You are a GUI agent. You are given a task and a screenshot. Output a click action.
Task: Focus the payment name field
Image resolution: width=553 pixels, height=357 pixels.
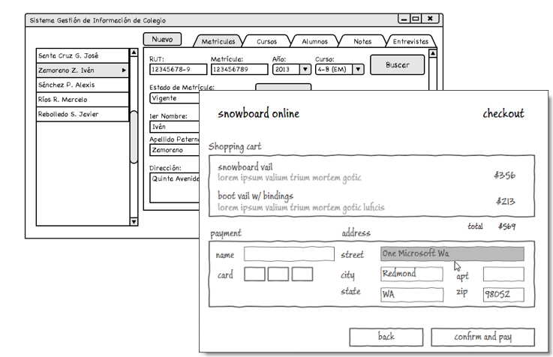(289, 254)
